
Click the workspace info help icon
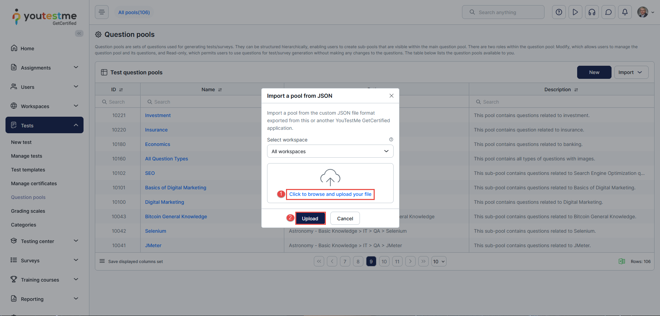pos(391,139)
